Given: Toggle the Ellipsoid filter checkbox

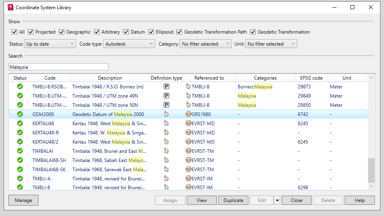Looking at the screenshot, I should [152, 32].
